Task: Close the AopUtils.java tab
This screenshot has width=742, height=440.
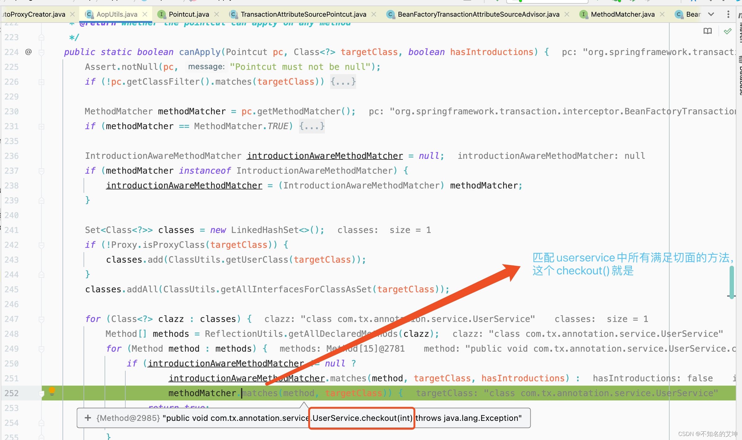Action: (x=145, y=14)
